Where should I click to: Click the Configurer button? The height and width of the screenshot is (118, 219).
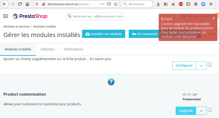pos(184,66)
